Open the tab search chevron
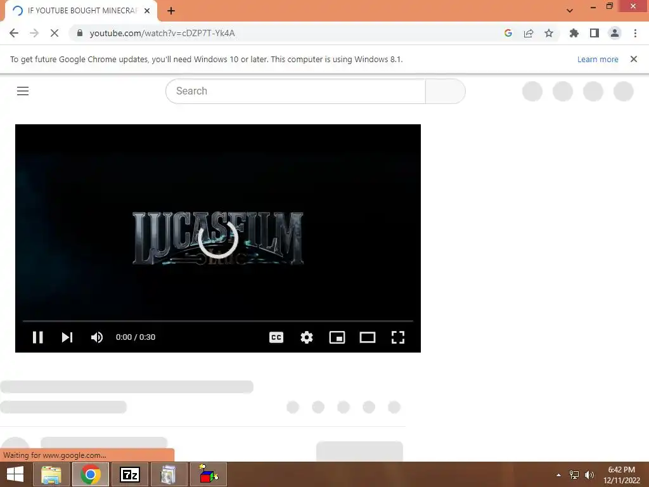This screenshot has height=487, width=649. coord(570,11)
